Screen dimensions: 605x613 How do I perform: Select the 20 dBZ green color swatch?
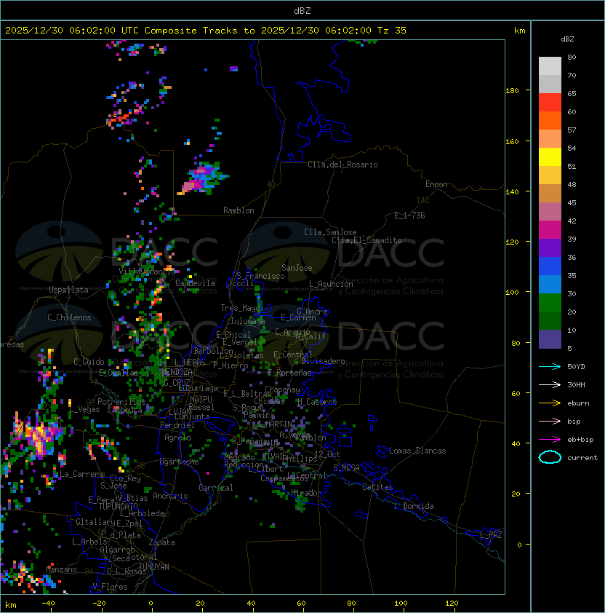pos(550,303)
